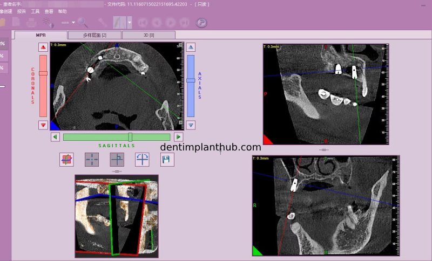
Task: Click the 3D volume preview image
Action: click(117, 216)
